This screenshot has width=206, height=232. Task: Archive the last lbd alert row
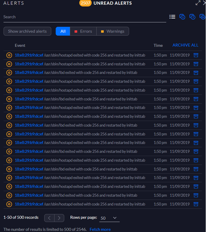(196, 195)
